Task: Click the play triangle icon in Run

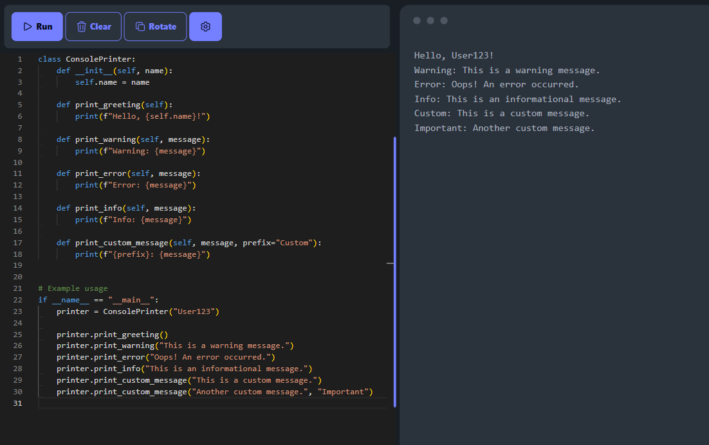Action: click(28, 26)
